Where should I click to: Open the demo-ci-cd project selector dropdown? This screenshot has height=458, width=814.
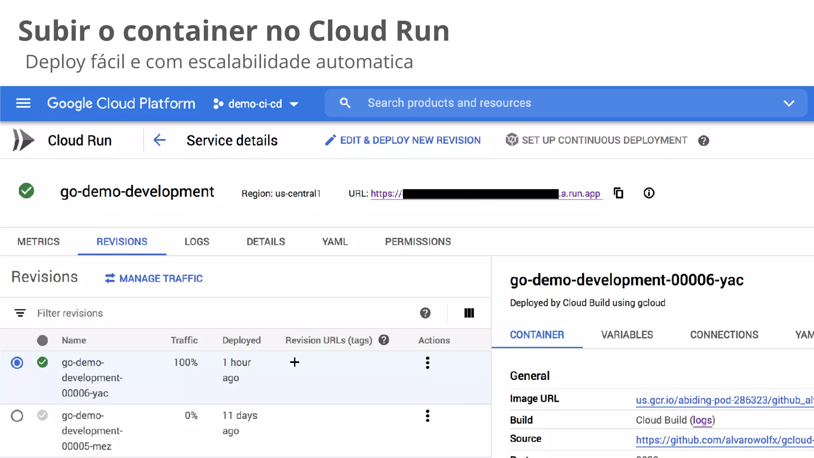(x=256, y=104)
